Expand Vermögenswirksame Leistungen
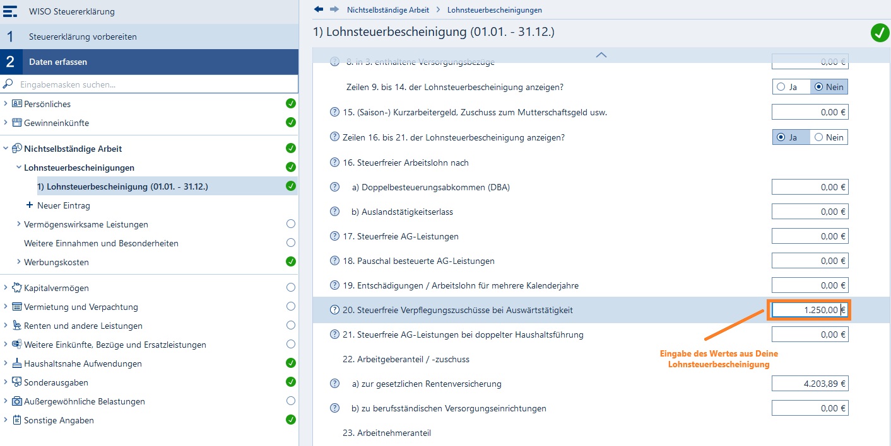The height and width of the screenshot is (446, 891). point(19,224)
